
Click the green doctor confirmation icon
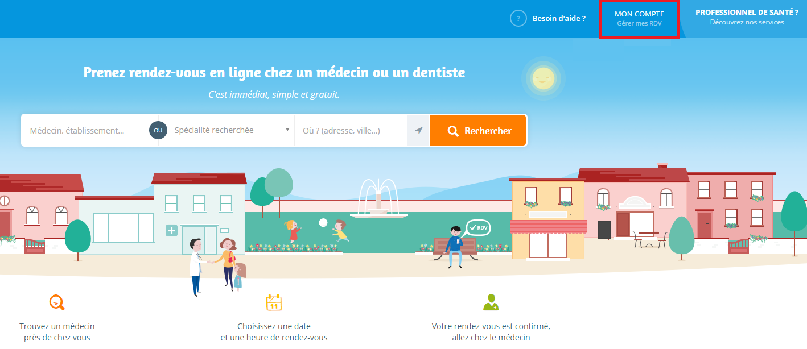click(491, 302)
